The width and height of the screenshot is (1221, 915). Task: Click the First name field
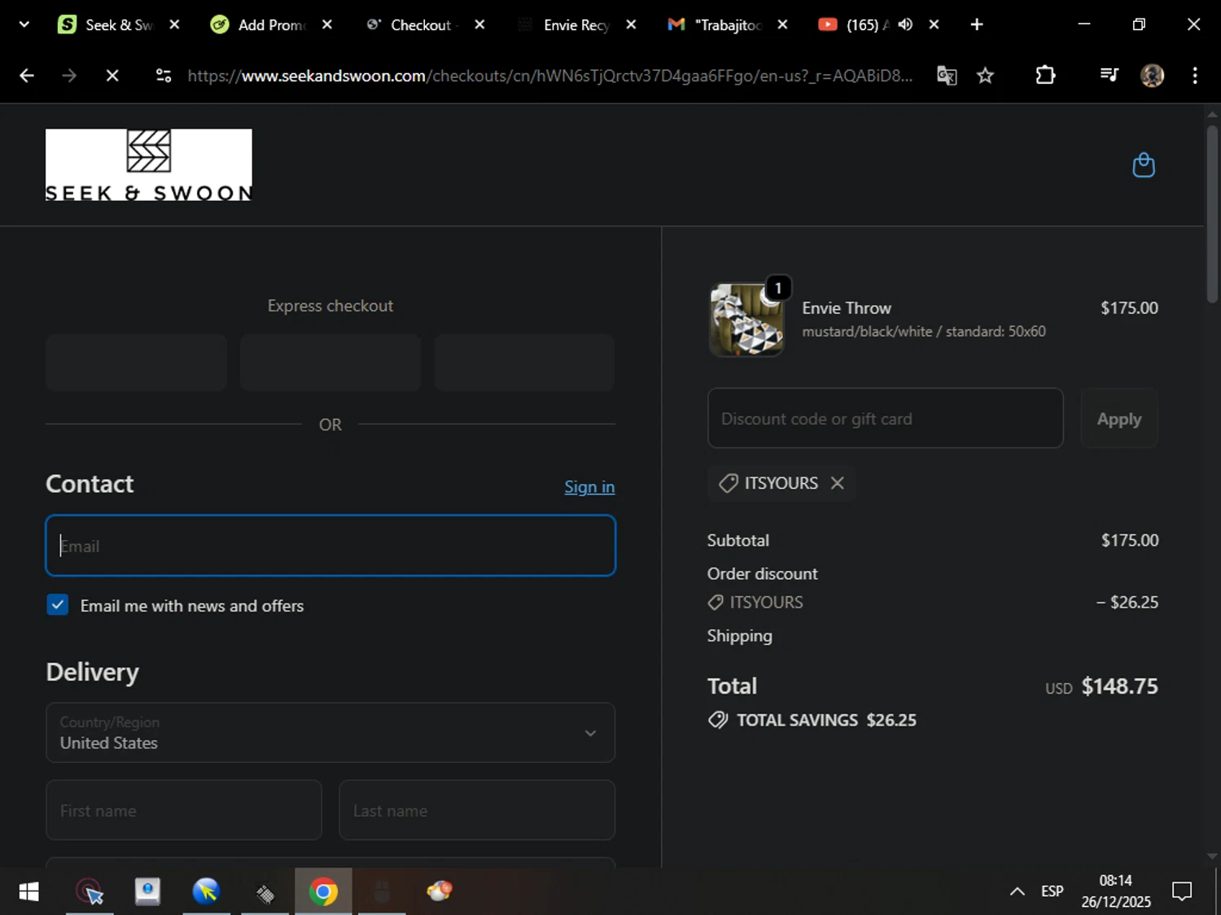point(184,810)
